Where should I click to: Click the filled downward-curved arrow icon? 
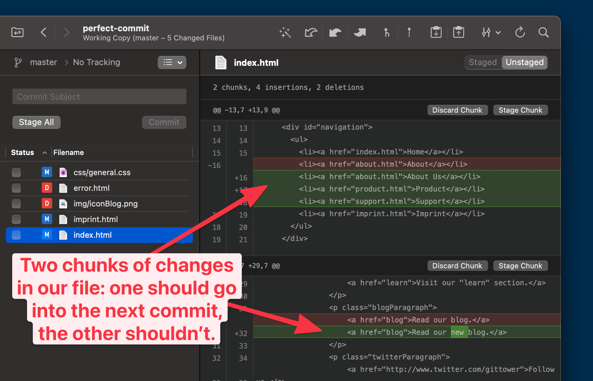point(360,32)
